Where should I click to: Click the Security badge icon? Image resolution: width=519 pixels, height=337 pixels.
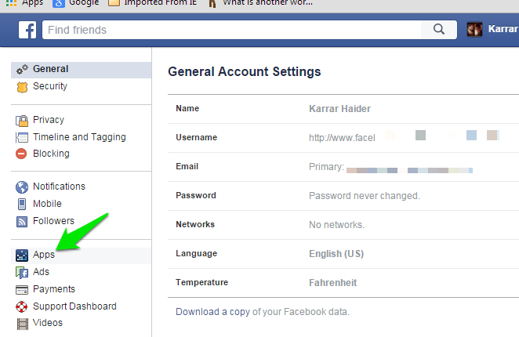pos(22,87)
